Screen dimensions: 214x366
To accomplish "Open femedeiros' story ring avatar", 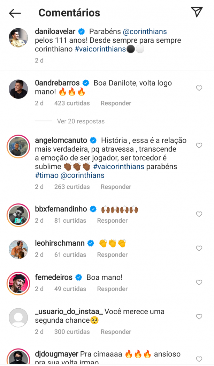I will tap(18, 284).
